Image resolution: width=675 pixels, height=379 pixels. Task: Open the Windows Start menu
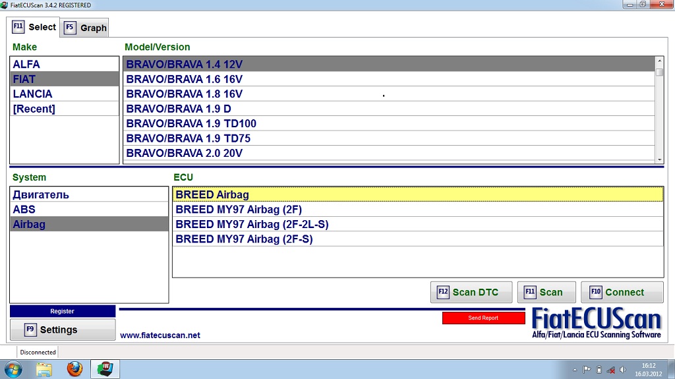[x=13, y=370]
